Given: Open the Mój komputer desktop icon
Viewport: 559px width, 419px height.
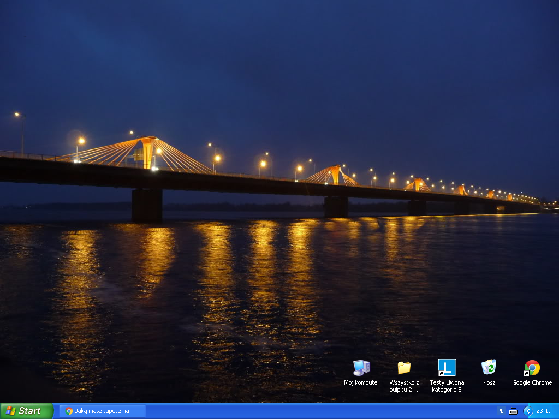Looking at the screenshot, I should (361, 368).
